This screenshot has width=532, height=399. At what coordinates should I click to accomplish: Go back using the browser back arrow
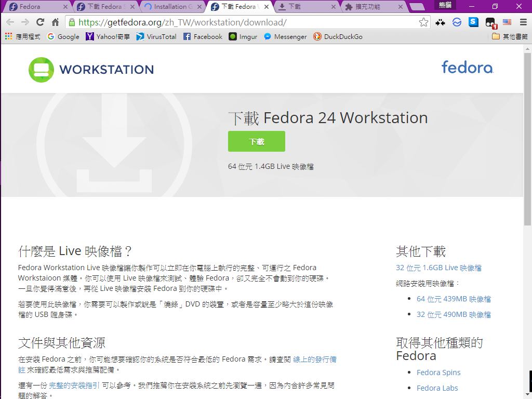(10, 22)
